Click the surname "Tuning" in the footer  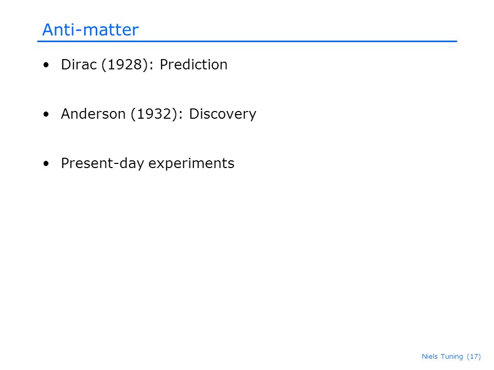pos(452,357)
